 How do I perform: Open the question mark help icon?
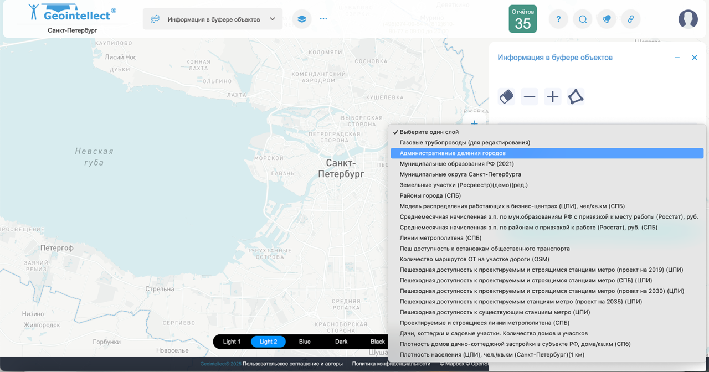point(558,19)
